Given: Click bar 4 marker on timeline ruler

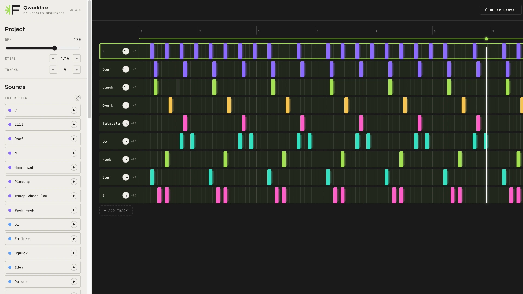Looking at the screenshot, I should pyautogui.click(x=317, y=31).
